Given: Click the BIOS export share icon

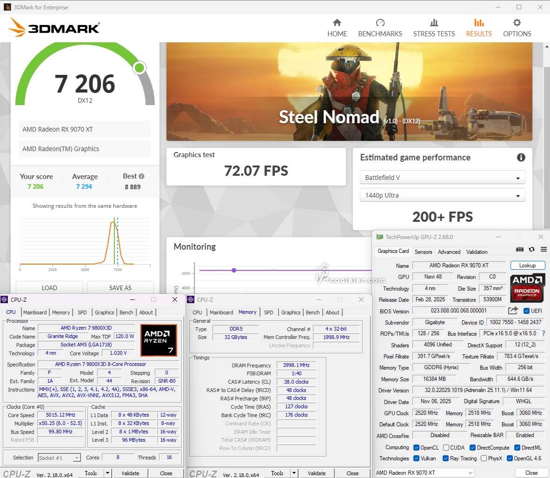Looking at the screenshot, I should [513, 311].
